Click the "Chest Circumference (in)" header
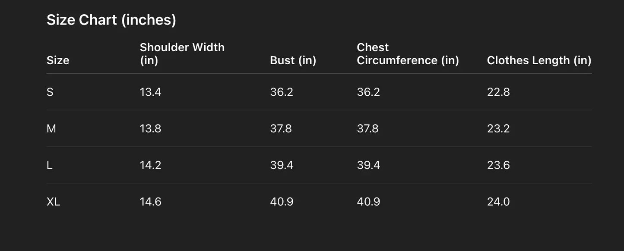Viewport: 624px width, 251px height. point(407,53)
